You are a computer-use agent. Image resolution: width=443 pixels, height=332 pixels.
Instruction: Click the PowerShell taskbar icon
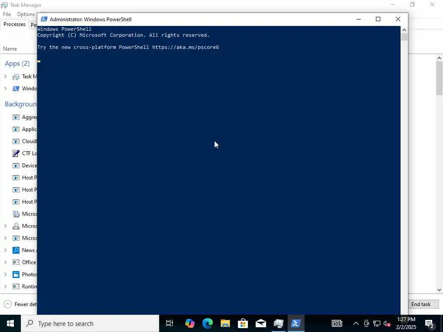point(296,323)
